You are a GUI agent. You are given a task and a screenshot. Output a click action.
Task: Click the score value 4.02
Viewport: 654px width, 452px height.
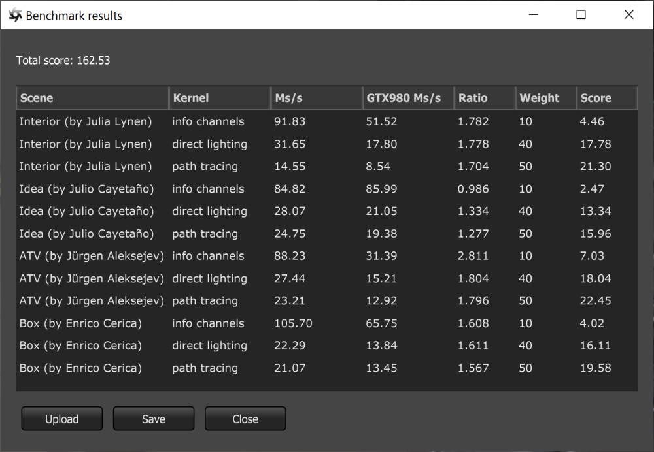tap(592, 323)
